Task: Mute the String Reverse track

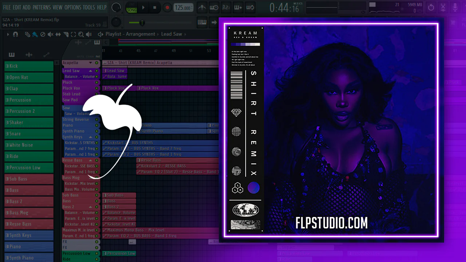Action: click(97, 120)
